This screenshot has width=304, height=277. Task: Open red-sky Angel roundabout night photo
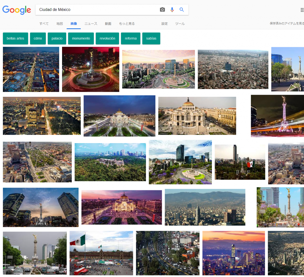click(91, 69)
